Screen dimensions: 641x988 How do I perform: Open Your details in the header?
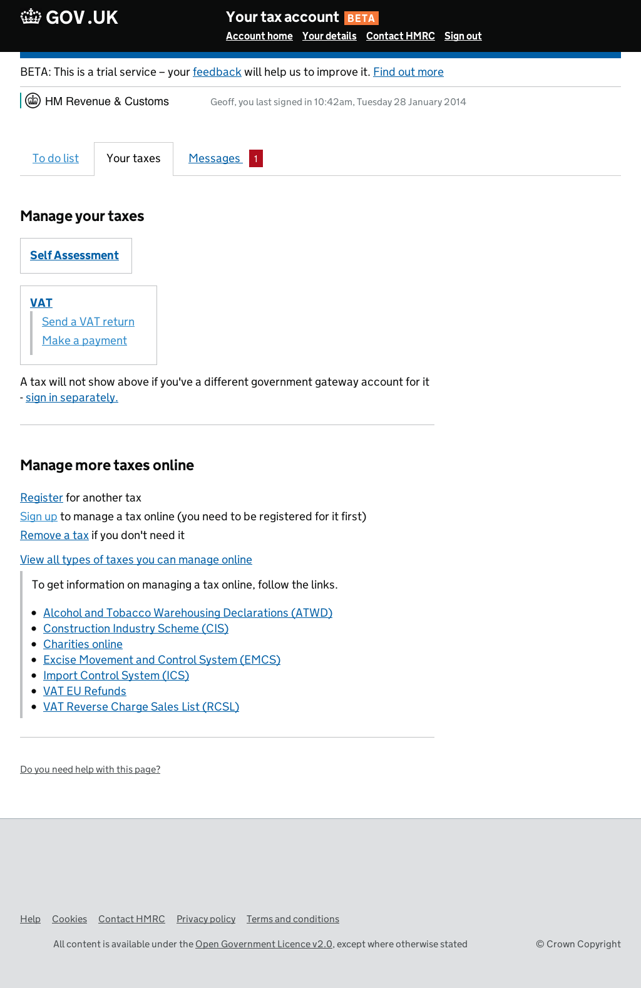pyautogui.click(x=329, y=36)
